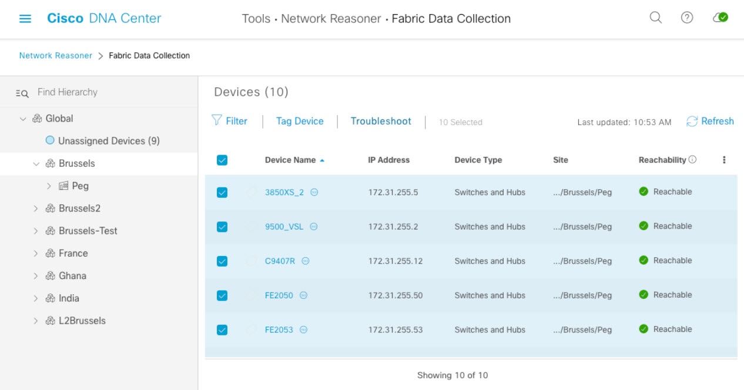Click the Peg building icon

point(63,186)
